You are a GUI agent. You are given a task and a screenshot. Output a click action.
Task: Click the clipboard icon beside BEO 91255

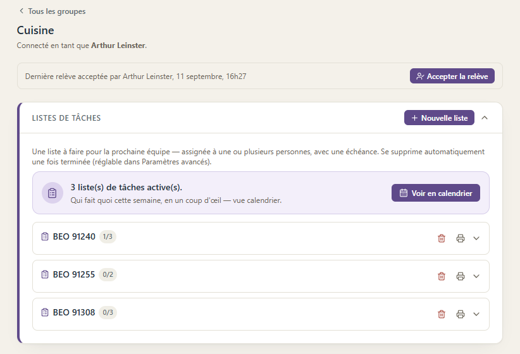(x=45, y=274)
